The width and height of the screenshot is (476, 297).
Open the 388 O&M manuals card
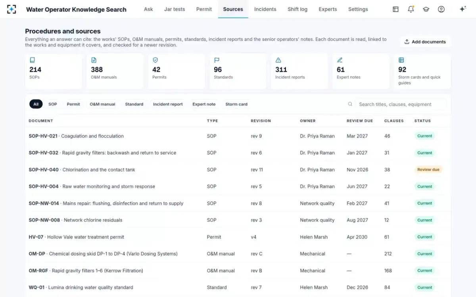(x=115, y=71)
